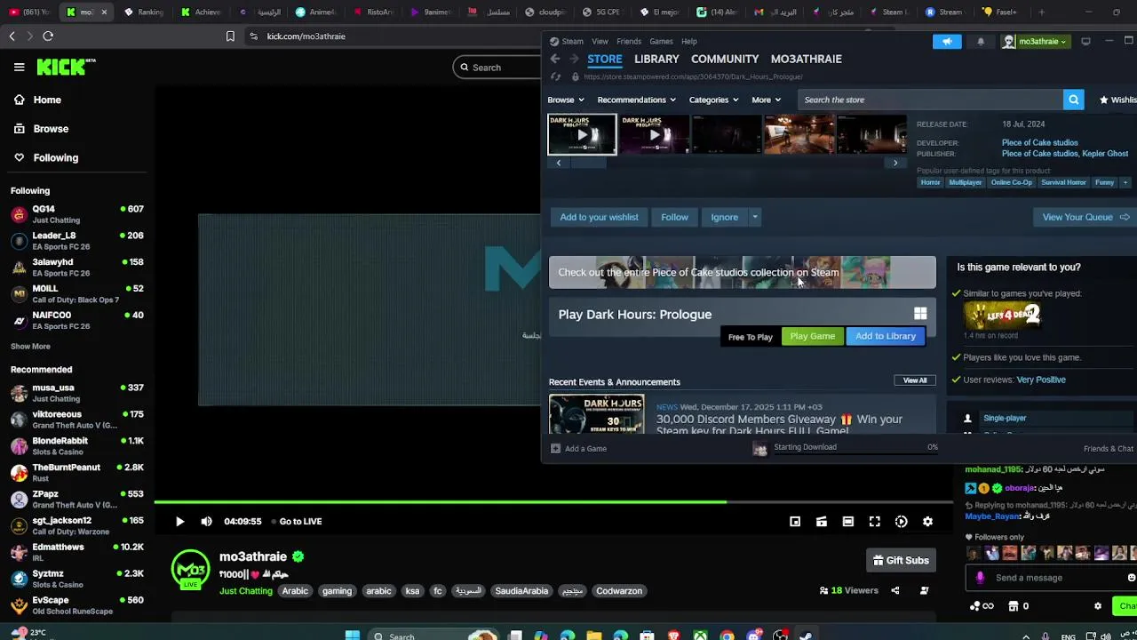Image resolution: width=1137 pixels, height=640 pixels.
Task: Click the Search the store field
Action: (x=929, y=100)
